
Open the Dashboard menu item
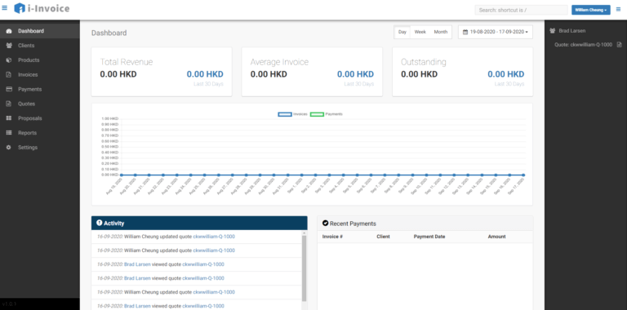pyautogui.click(x=39, y=31)
